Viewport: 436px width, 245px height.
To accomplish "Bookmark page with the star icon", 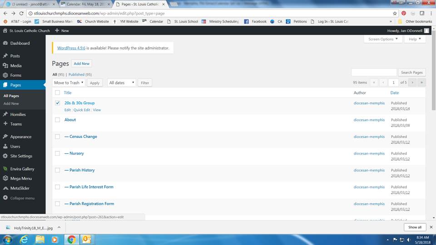I will [395, 13].
